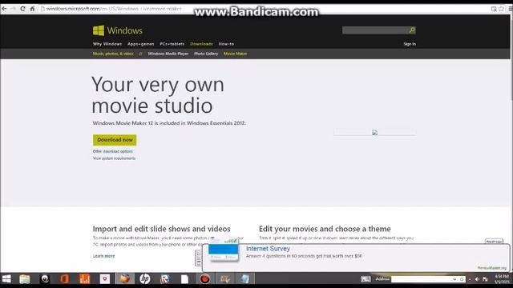Open Other download options link
This screenshot has height=288, width=513.
coord(113,151)
